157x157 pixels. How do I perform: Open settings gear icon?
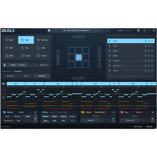138,30
